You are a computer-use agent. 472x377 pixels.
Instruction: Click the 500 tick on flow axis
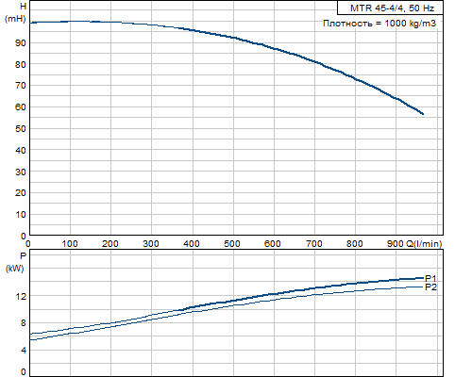click(232, 243)
